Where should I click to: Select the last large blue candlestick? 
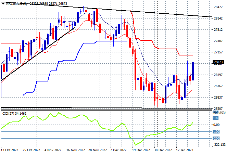(x=193, y=71)
